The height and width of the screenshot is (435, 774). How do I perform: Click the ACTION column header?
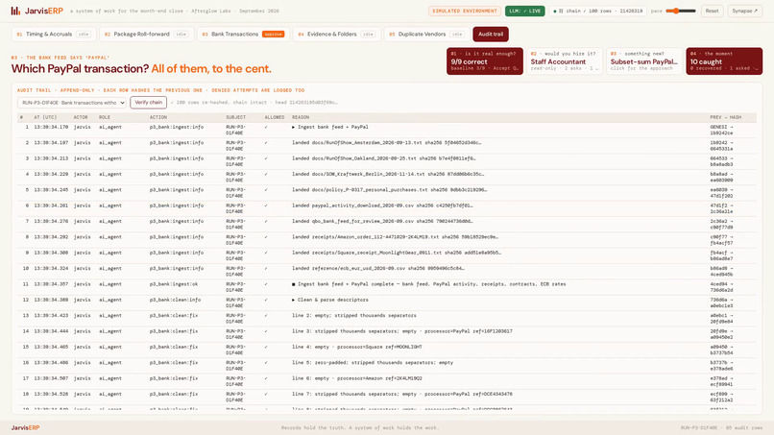(157, 117)
